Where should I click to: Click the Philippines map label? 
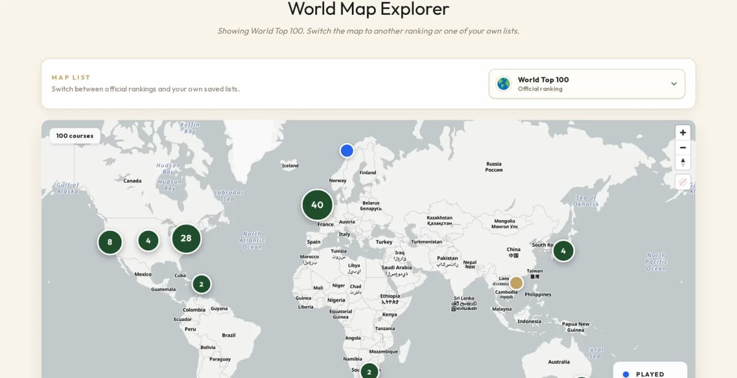click(538, 295)
